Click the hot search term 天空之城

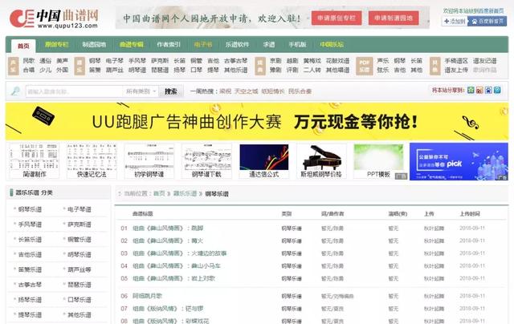tap(247, 91)
